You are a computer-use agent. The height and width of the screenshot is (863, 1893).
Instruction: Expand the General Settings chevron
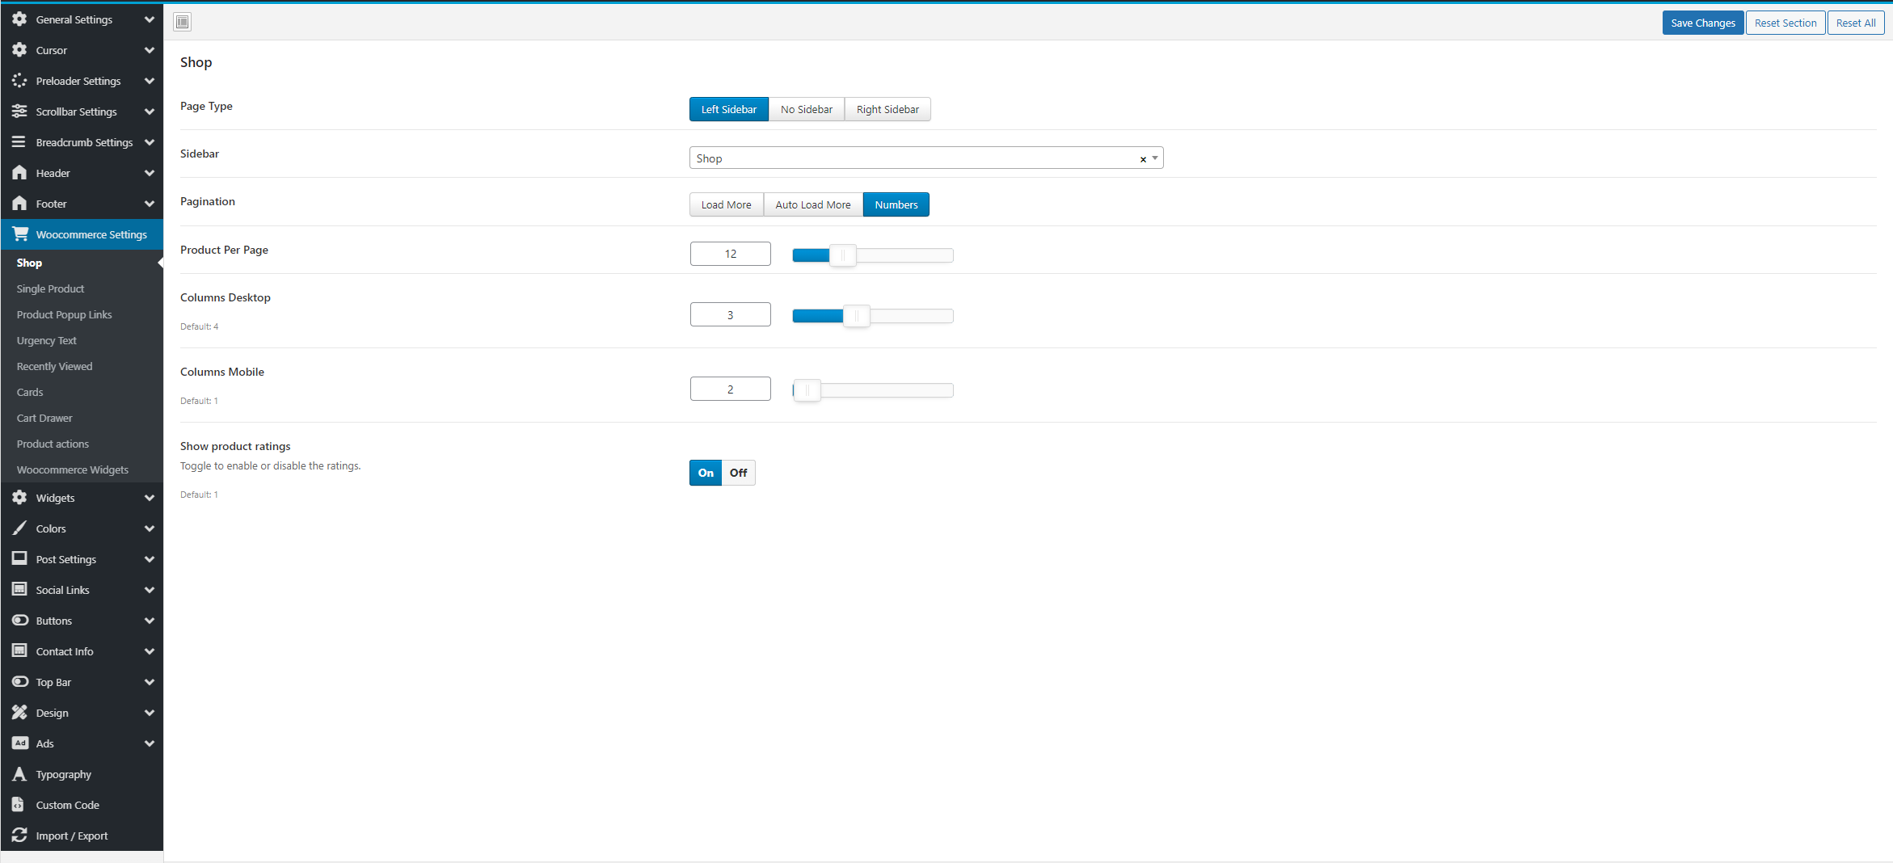point(150,19)
